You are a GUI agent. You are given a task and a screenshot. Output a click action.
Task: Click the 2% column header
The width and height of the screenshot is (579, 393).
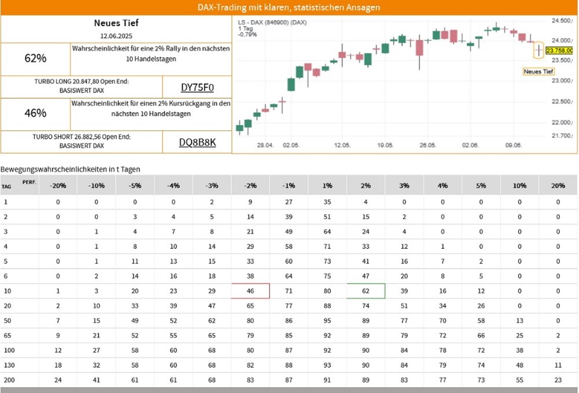point(366,186)
